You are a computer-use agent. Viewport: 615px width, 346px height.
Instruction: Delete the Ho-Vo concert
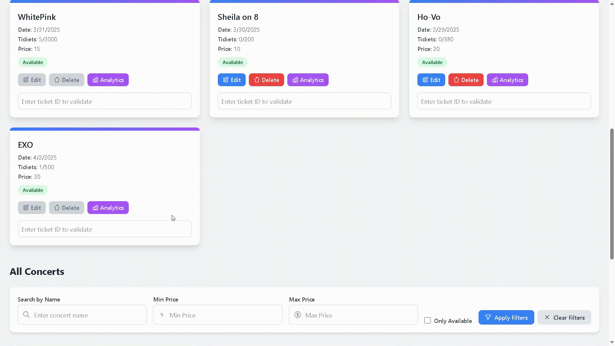(x=466, y=80)
